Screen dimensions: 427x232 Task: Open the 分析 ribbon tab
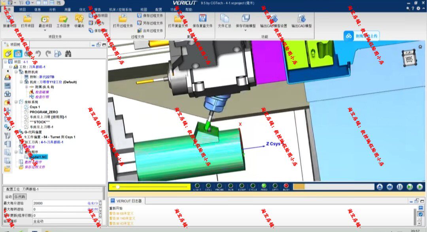(52, 9)
